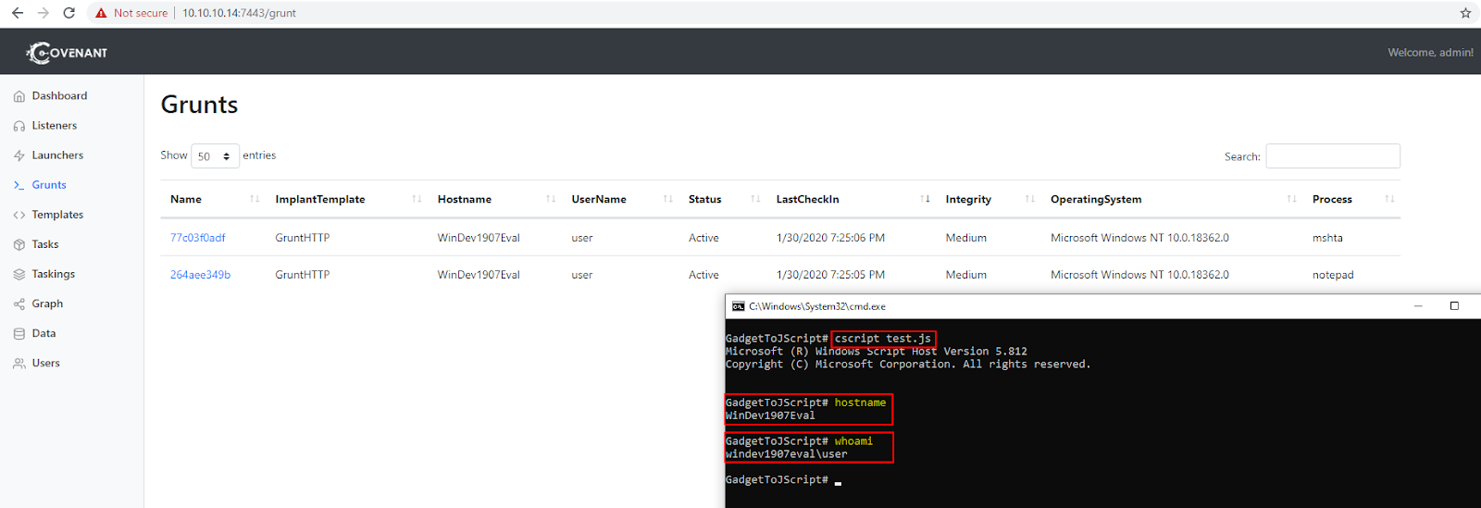
Task: Click the Search input field
Action: [1333, 156]
